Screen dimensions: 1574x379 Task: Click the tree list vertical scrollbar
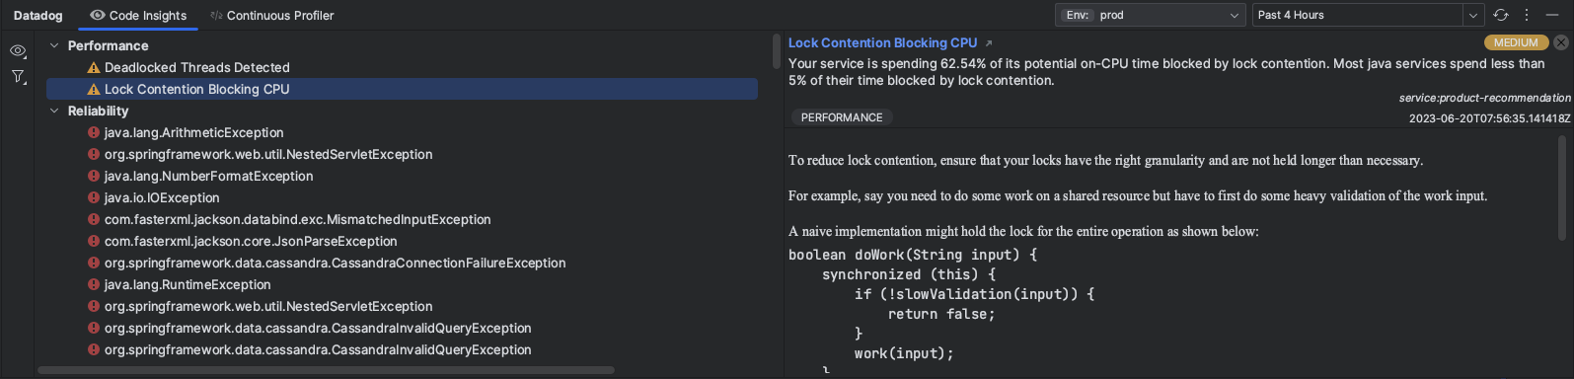click(777, 51)
